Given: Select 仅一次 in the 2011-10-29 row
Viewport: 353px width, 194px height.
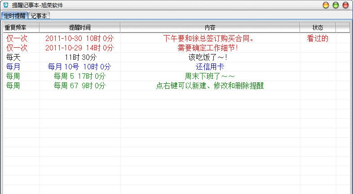Looking at the screenshot, I should pos(17,48).
